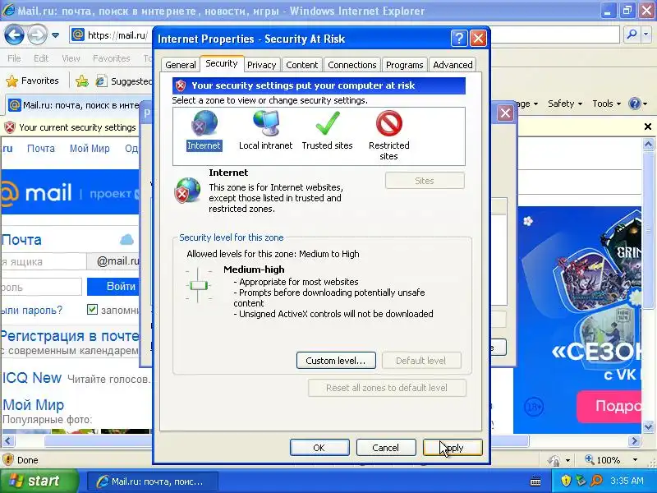Choose the Trusted sites zone

[x=327, y=131]
